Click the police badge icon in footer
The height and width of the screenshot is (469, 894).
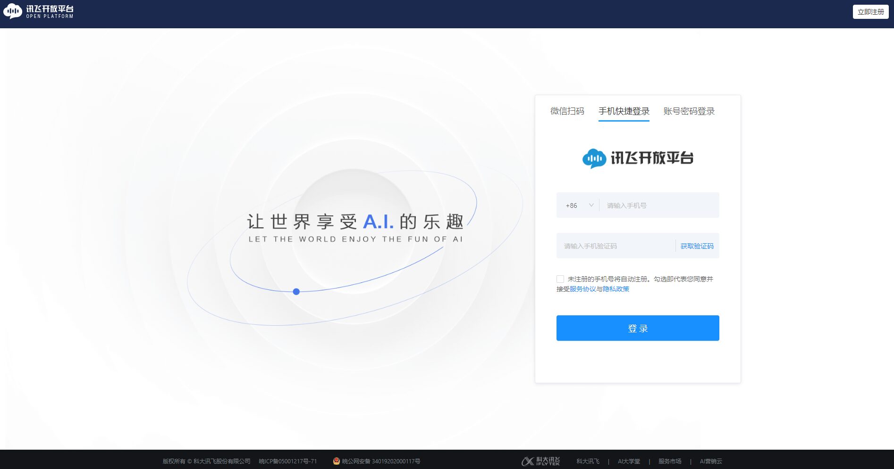pos(336,461)
